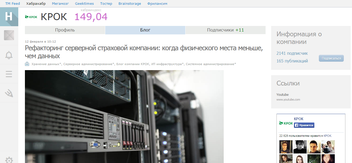Click the third Facebook fan avatar in top row

click(x=314, y=147)
